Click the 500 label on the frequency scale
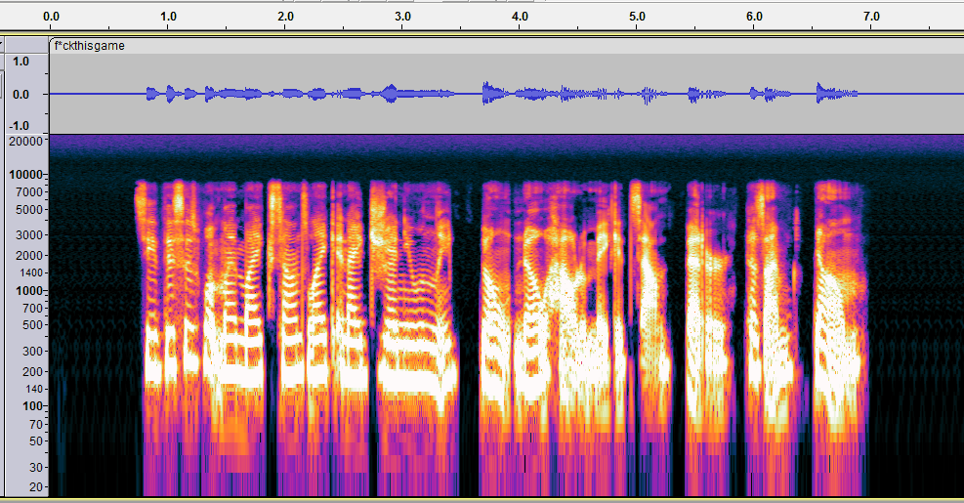The width and height of the screenshot is (964, 503). pyautogui.click(x=33, y=325)
